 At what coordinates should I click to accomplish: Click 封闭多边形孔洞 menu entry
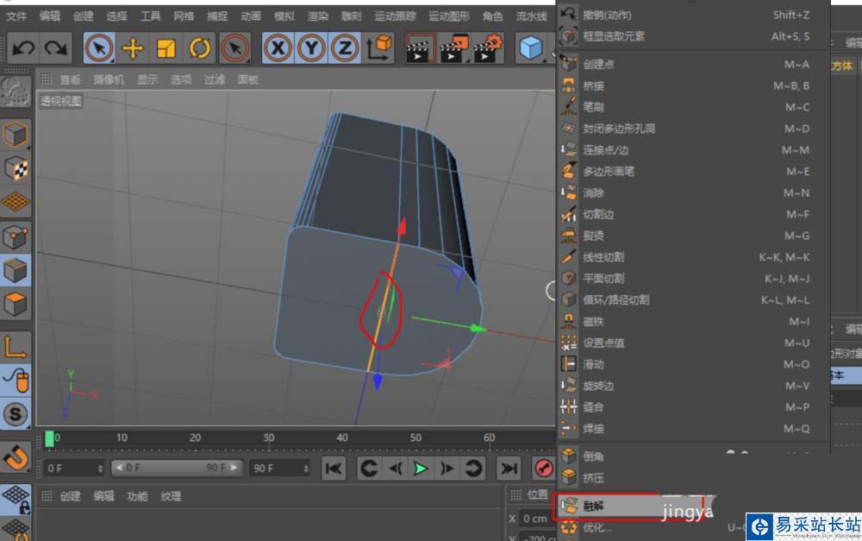691,129
